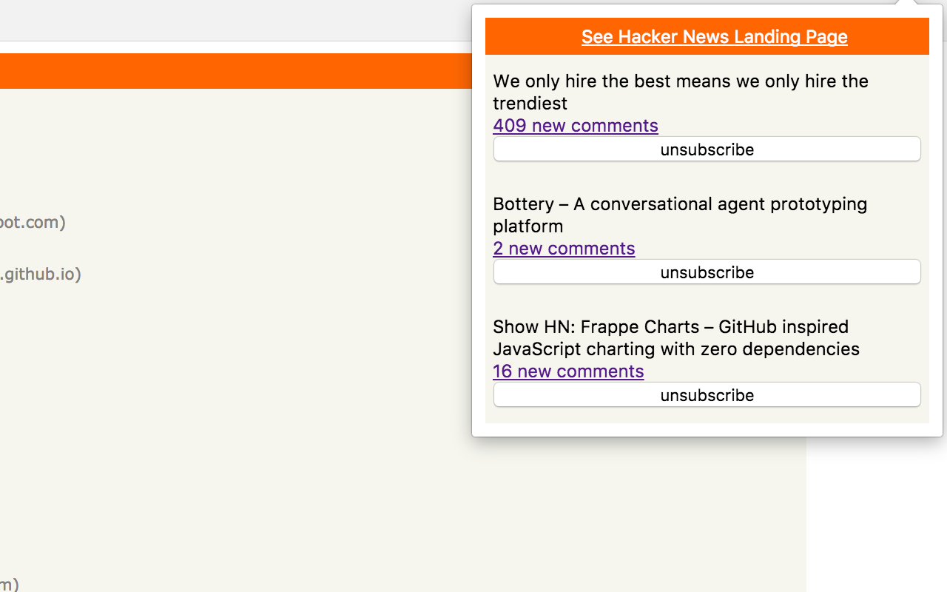Follow the "409 new comments" link
947x592 pixels.
coord(576,125)
